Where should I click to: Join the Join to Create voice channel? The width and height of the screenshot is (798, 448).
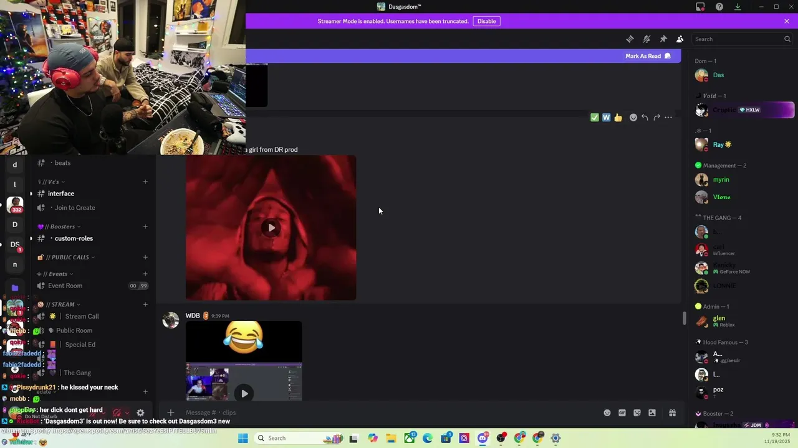[92, 208]
